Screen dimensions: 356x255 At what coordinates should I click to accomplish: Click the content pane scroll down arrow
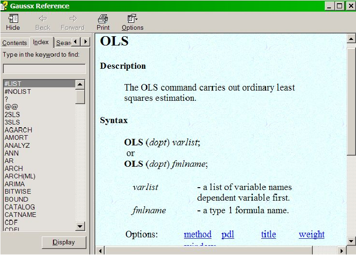[x=351, y=241]
